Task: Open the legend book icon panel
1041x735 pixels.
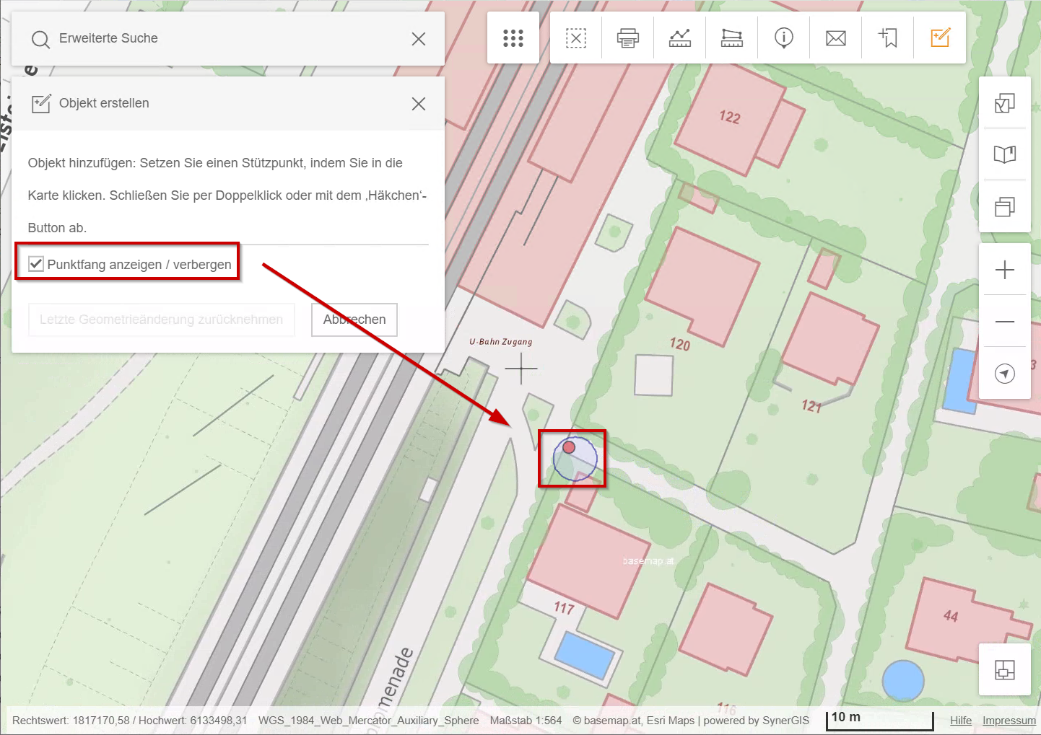Action: [1004, 154]
